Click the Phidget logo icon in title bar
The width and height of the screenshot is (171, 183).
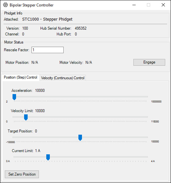[x=5, y=5]
